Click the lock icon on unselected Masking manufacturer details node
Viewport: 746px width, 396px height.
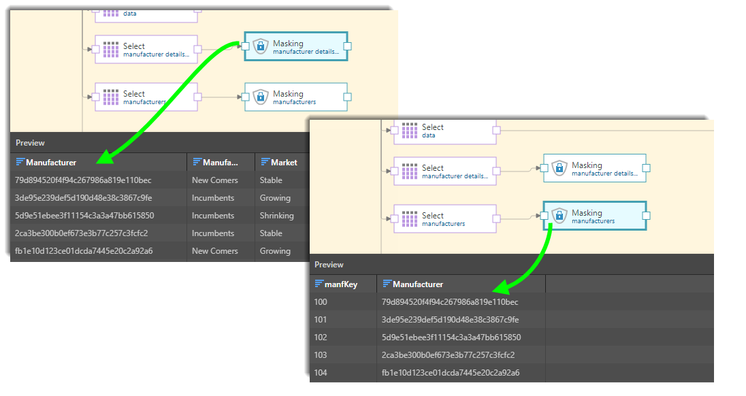coord(559,168)
